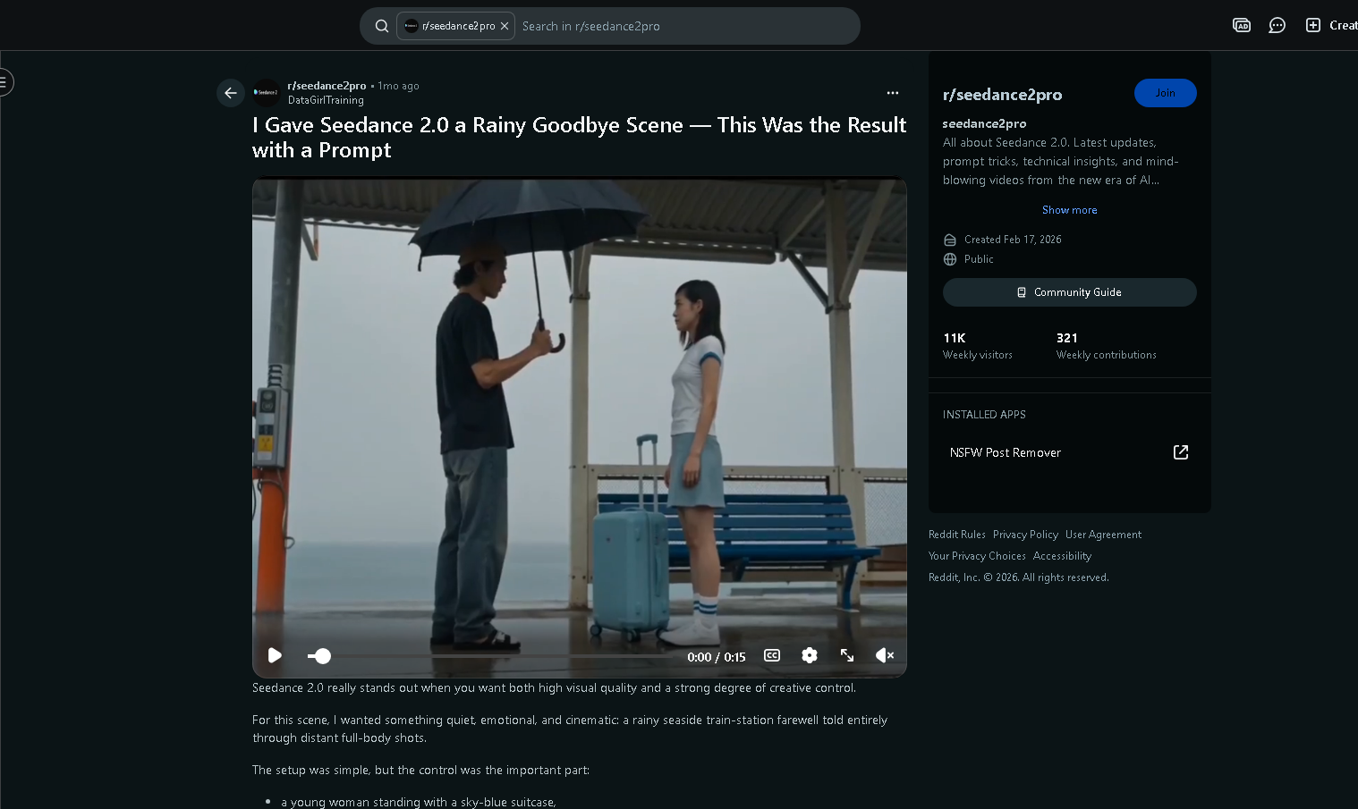Open DataGirlTraining user profile

click(x=326, y=100)
